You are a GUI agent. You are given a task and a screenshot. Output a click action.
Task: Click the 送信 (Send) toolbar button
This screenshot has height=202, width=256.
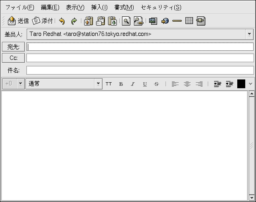pos(18,21)
